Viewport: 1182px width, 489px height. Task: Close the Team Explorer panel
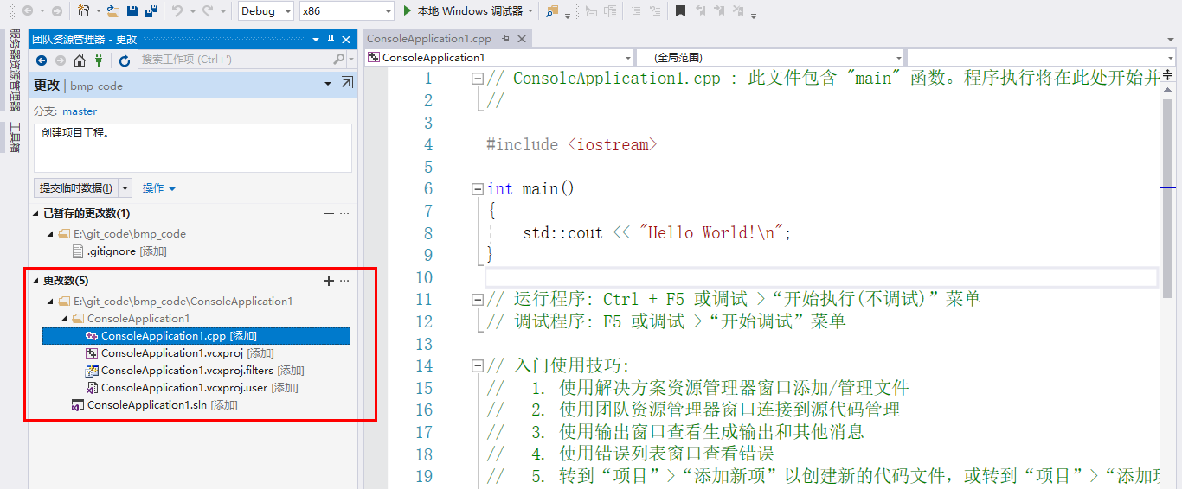(x=347, y=39)
